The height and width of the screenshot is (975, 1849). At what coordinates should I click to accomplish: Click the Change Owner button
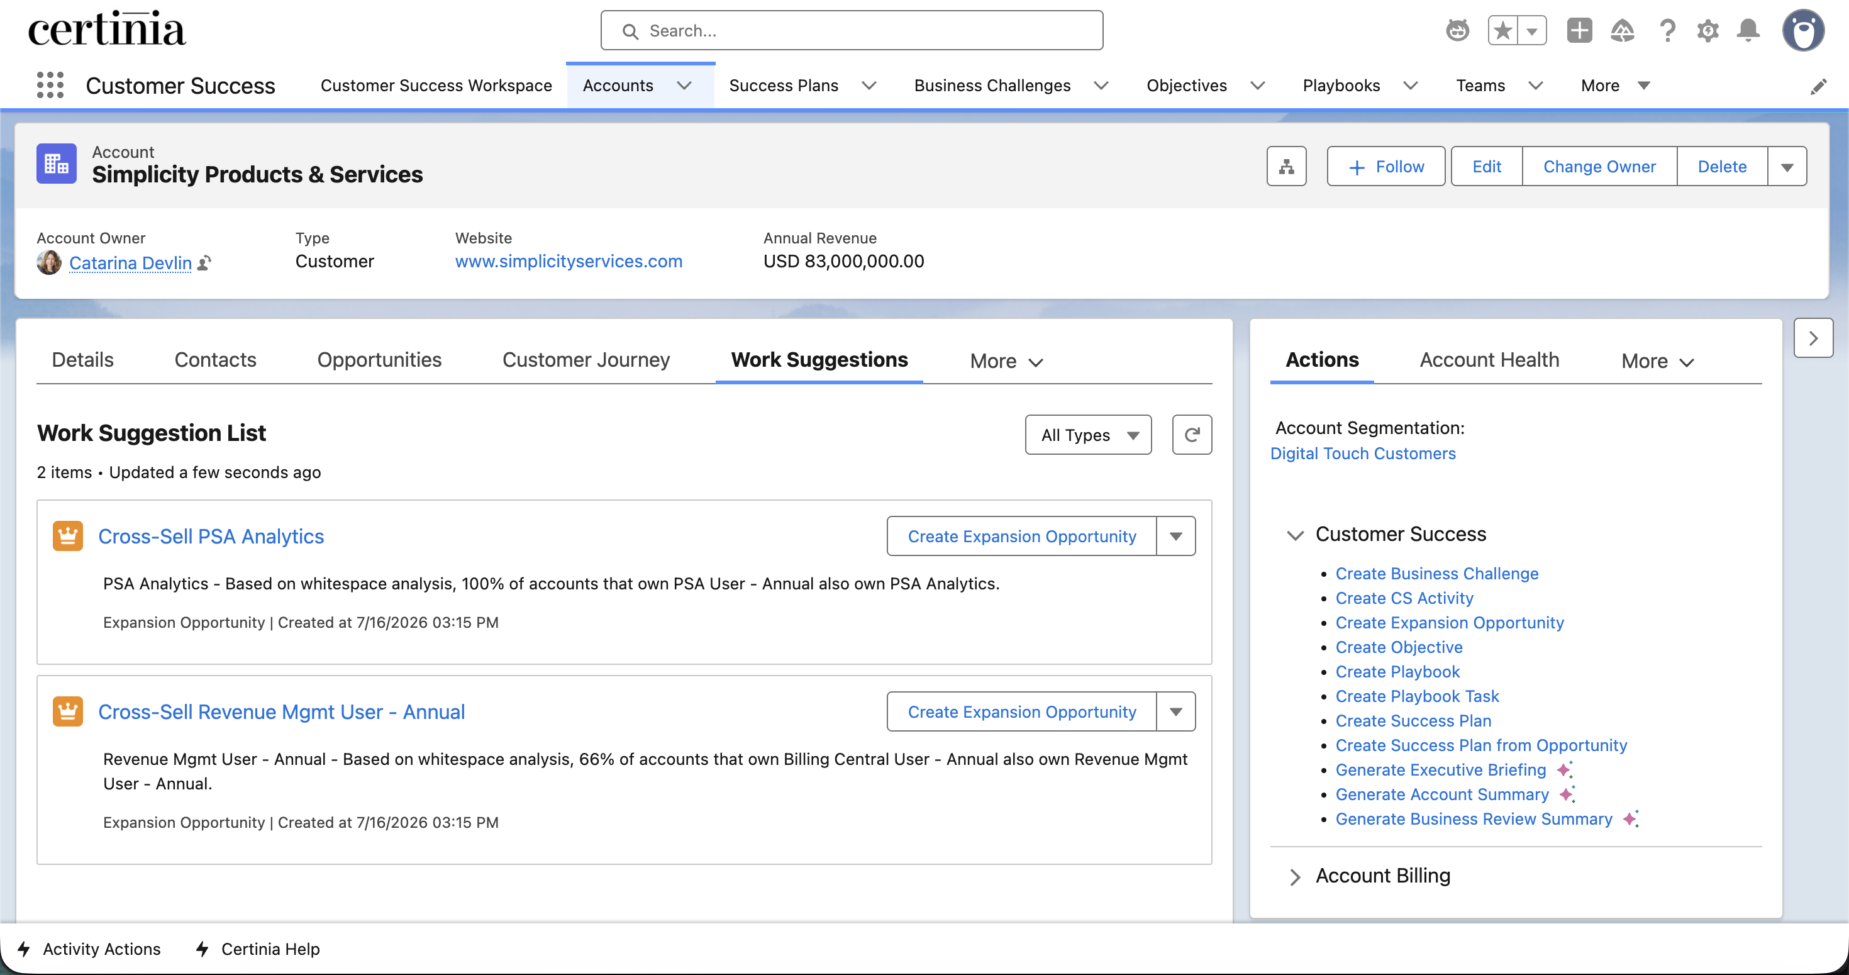click(x=1599, y=167)
